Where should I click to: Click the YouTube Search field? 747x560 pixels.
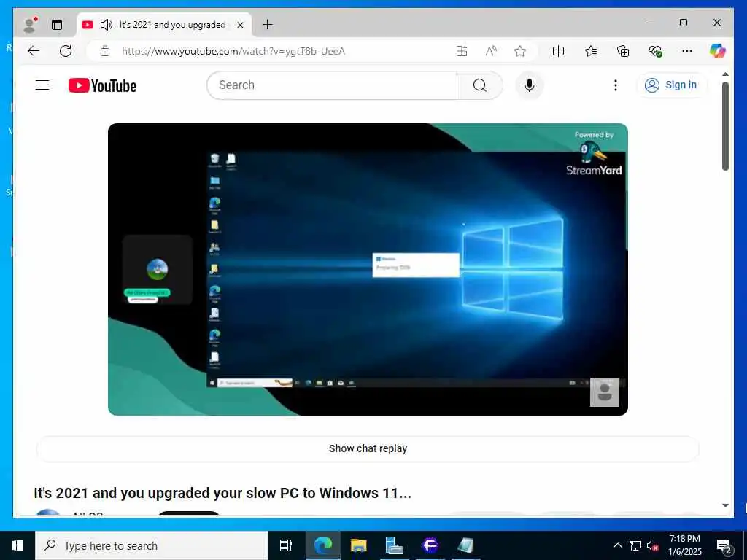[332, 85]
